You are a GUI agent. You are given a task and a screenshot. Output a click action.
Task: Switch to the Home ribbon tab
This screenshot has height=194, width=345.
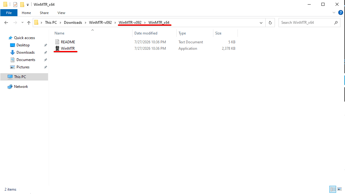pos(26,13)
